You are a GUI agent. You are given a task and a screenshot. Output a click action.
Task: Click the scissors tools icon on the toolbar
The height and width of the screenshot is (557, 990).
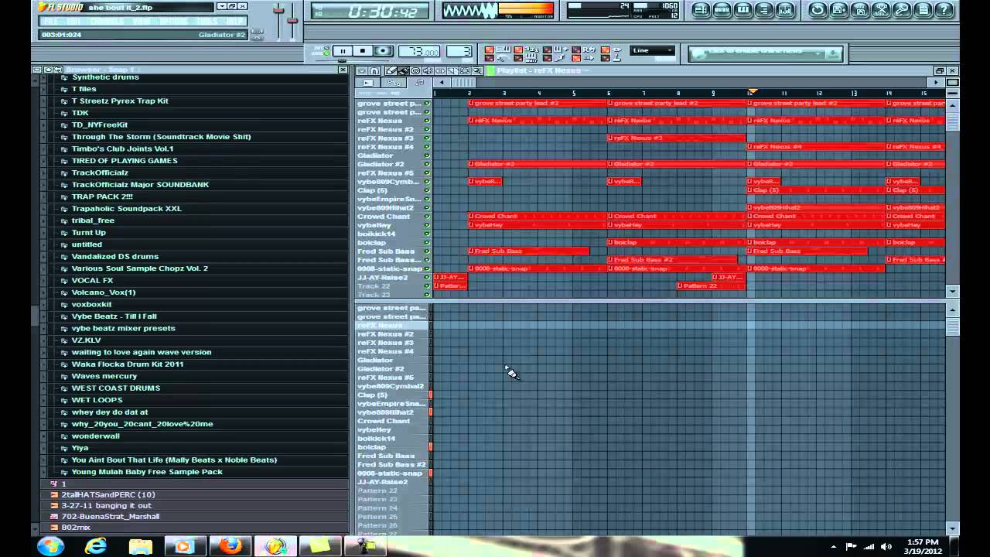click(879, 10)
